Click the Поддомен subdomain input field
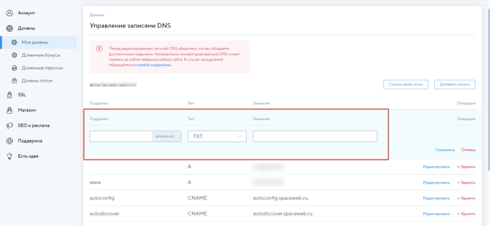490x226 pixels. point(121,136)
